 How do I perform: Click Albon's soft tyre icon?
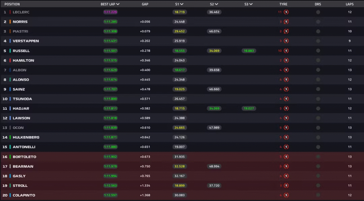(286, 70)
